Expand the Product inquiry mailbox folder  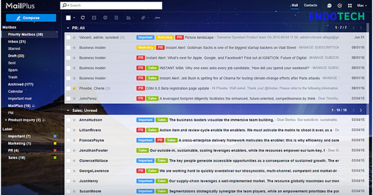click(x=6, y=120)
